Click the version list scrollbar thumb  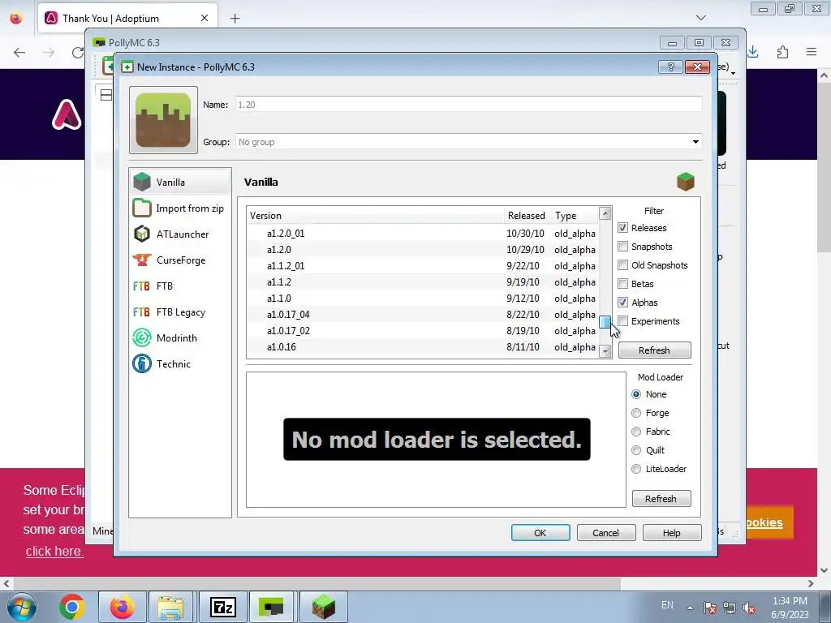click(x=605, y=321)
